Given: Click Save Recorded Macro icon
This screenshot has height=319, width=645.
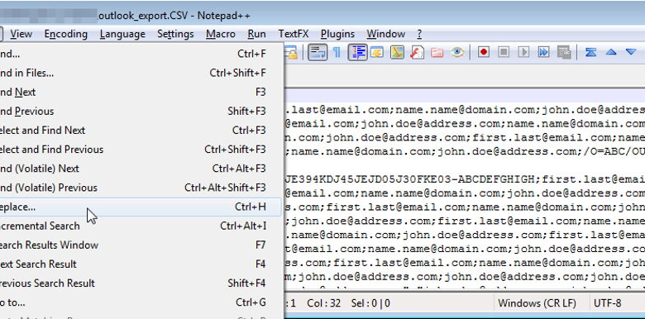Looking at the screenshot, I should [564, 52].
